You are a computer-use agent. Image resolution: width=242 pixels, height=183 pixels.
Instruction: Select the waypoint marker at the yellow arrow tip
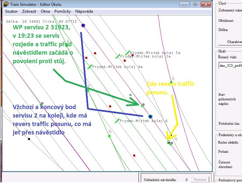coord(169,142)
